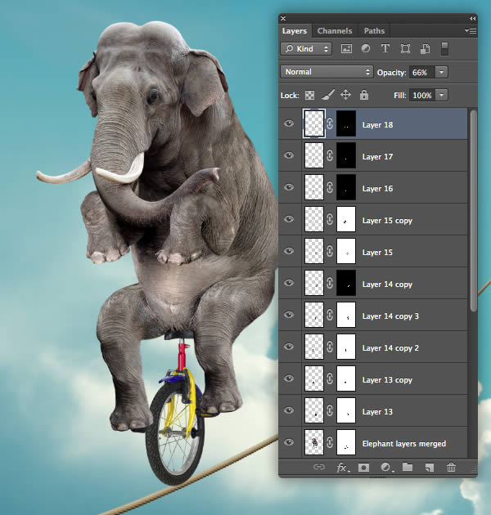Open the Kind filter dropdown

click(x=306, y=49)
